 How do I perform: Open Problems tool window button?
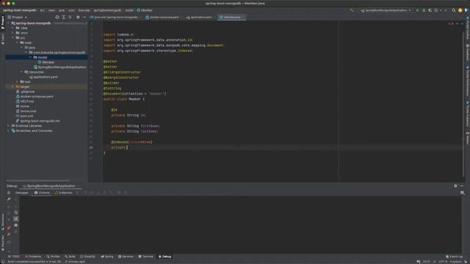pyautogui.click(x=33, y=257)
